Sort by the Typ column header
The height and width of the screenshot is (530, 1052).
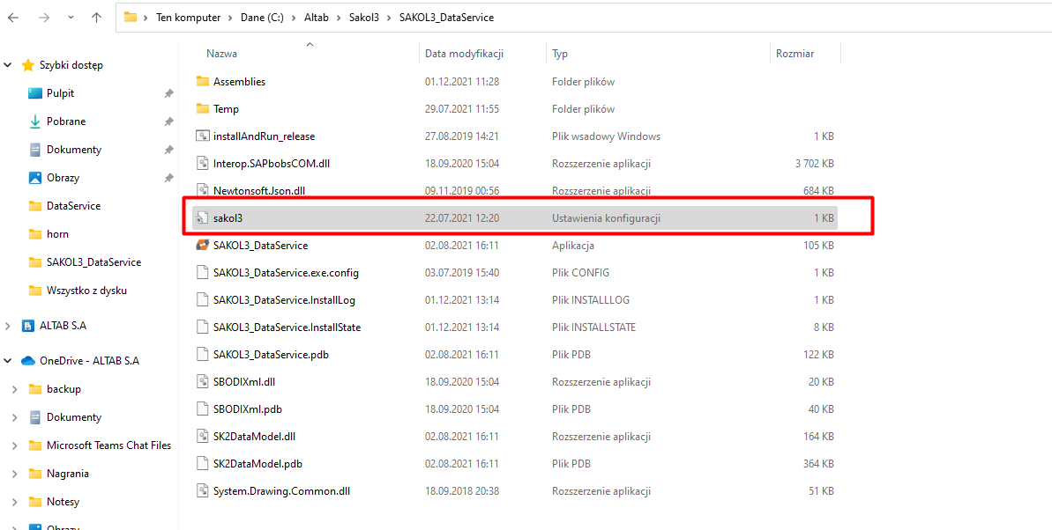coord(560,53)
